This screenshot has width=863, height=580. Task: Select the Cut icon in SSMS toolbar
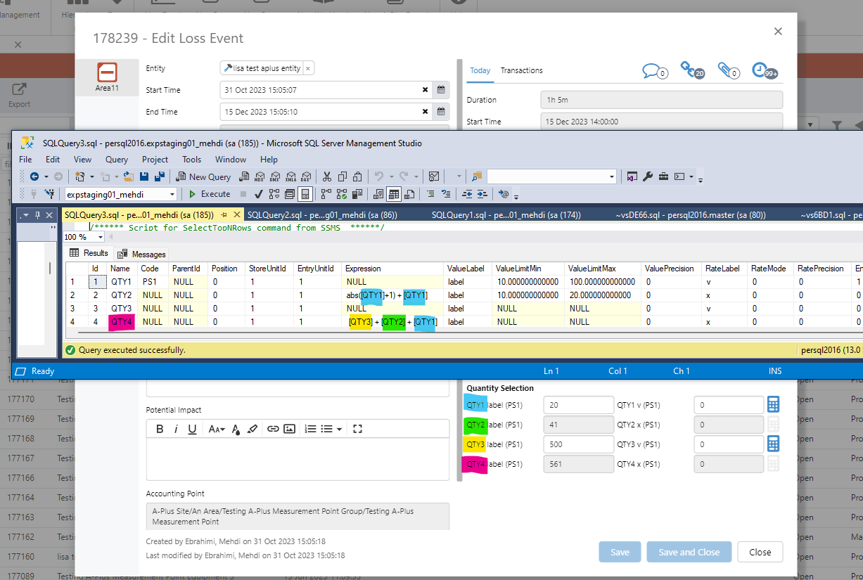pos(326,176)
